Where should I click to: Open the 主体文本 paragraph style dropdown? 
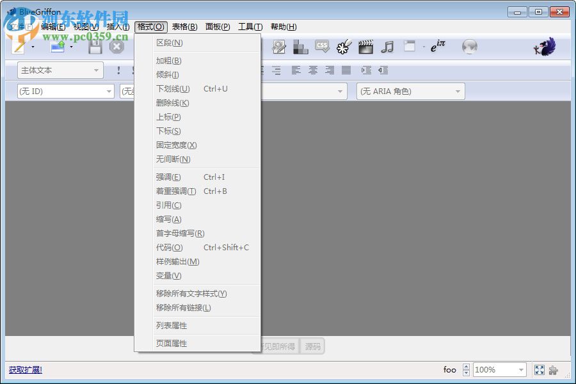(x=60, y=69)
